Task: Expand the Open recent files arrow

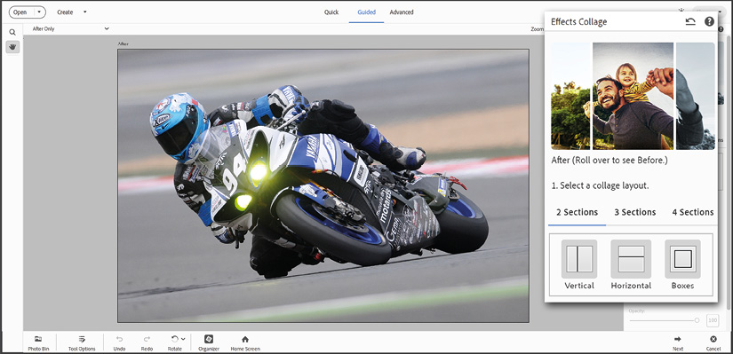Action: coord(40,12)
